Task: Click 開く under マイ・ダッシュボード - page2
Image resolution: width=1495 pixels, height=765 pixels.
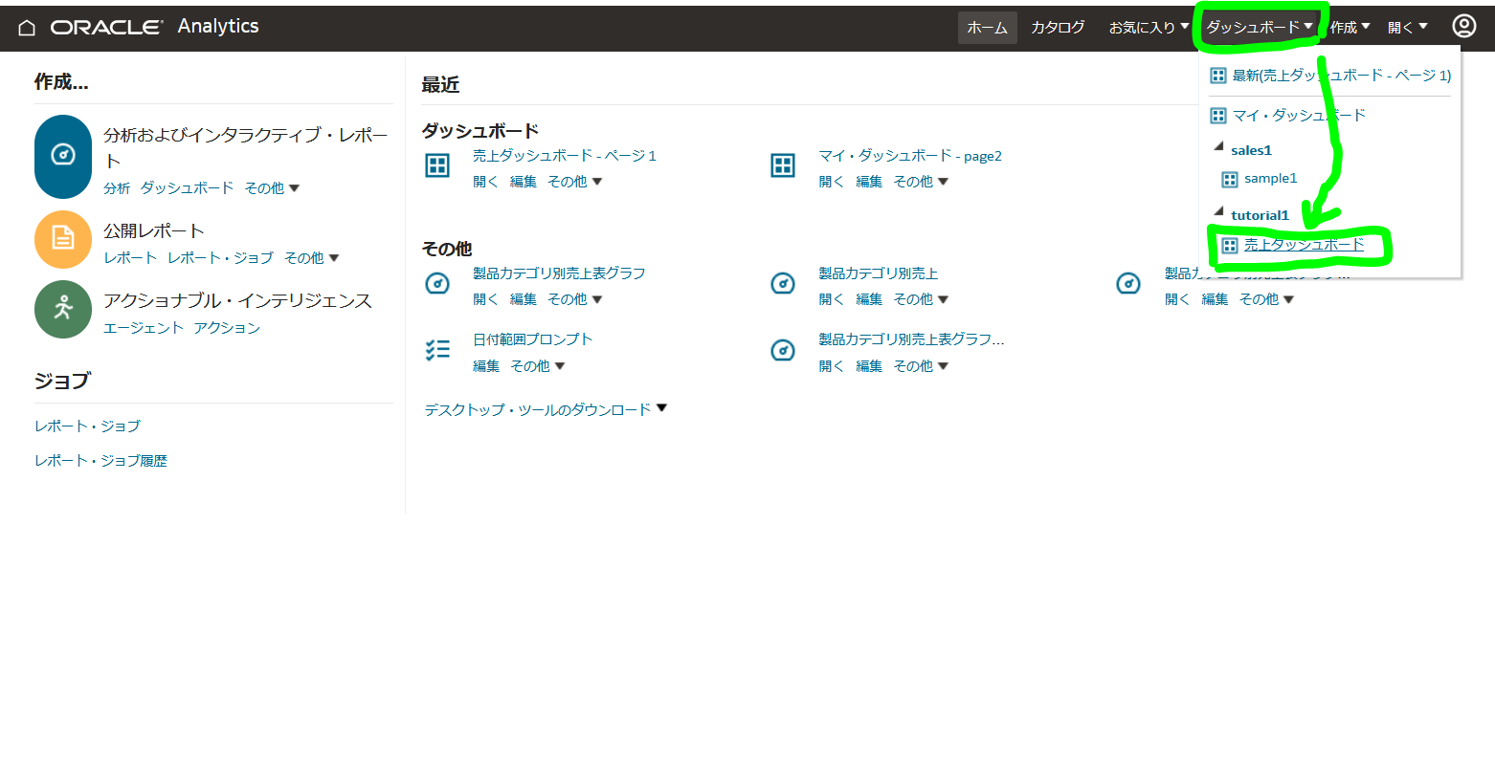Action: pyautogui.click(x=831, y=182)
